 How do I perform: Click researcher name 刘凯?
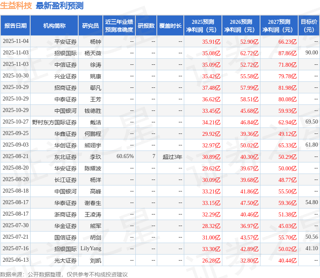click(96, 261)
